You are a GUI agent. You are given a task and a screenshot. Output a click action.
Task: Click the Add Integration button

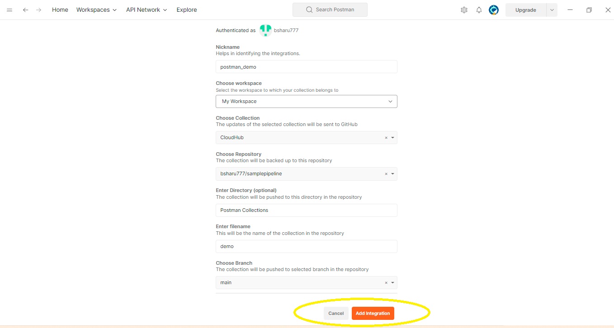pos(373,314)
